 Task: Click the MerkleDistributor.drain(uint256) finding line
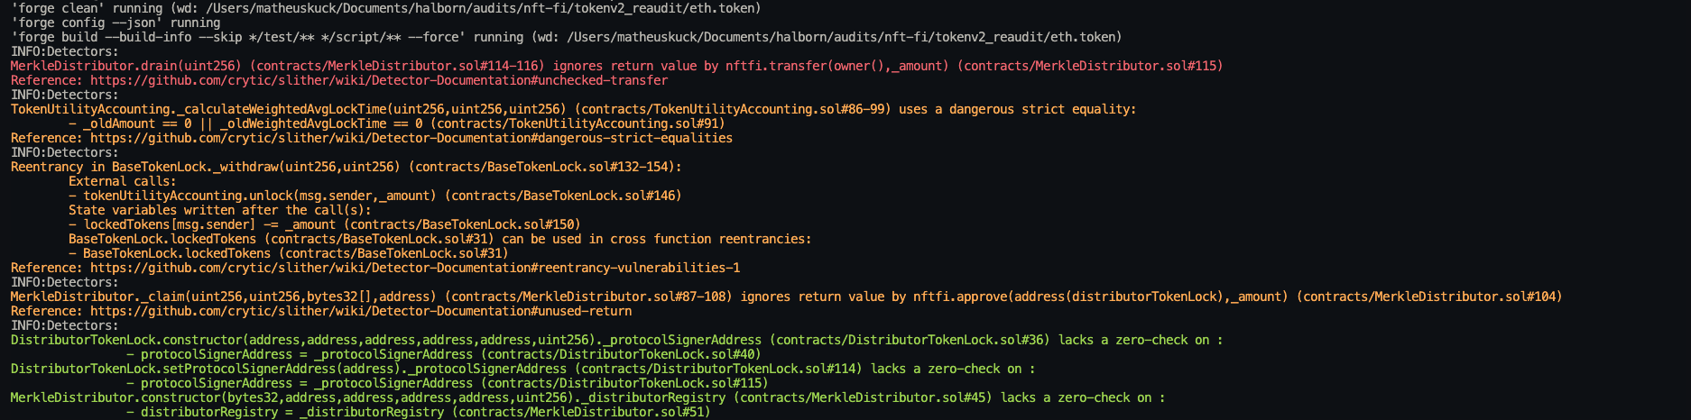(x=617, y=66)
